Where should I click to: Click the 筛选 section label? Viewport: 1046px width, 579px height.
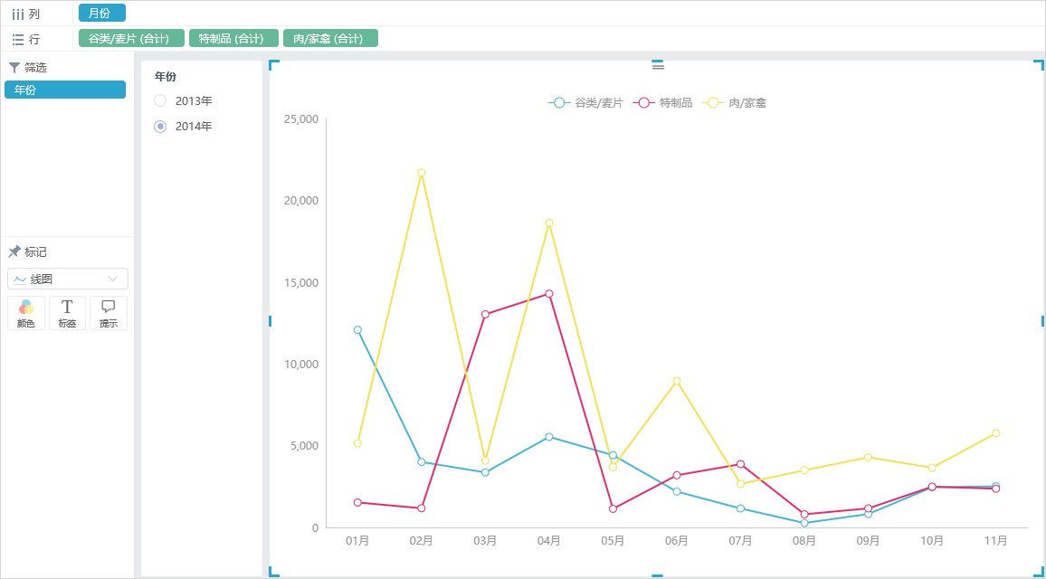pyautogui.click(x=35, y=67)
